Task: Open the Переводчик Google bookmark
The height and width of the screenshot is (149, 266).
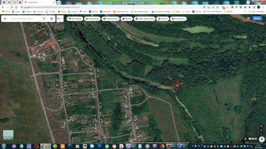Action: tap(161, 12)
